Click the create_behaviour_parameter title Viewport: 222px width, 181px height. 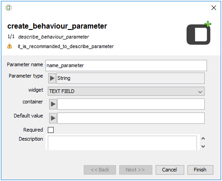[57, 26]
